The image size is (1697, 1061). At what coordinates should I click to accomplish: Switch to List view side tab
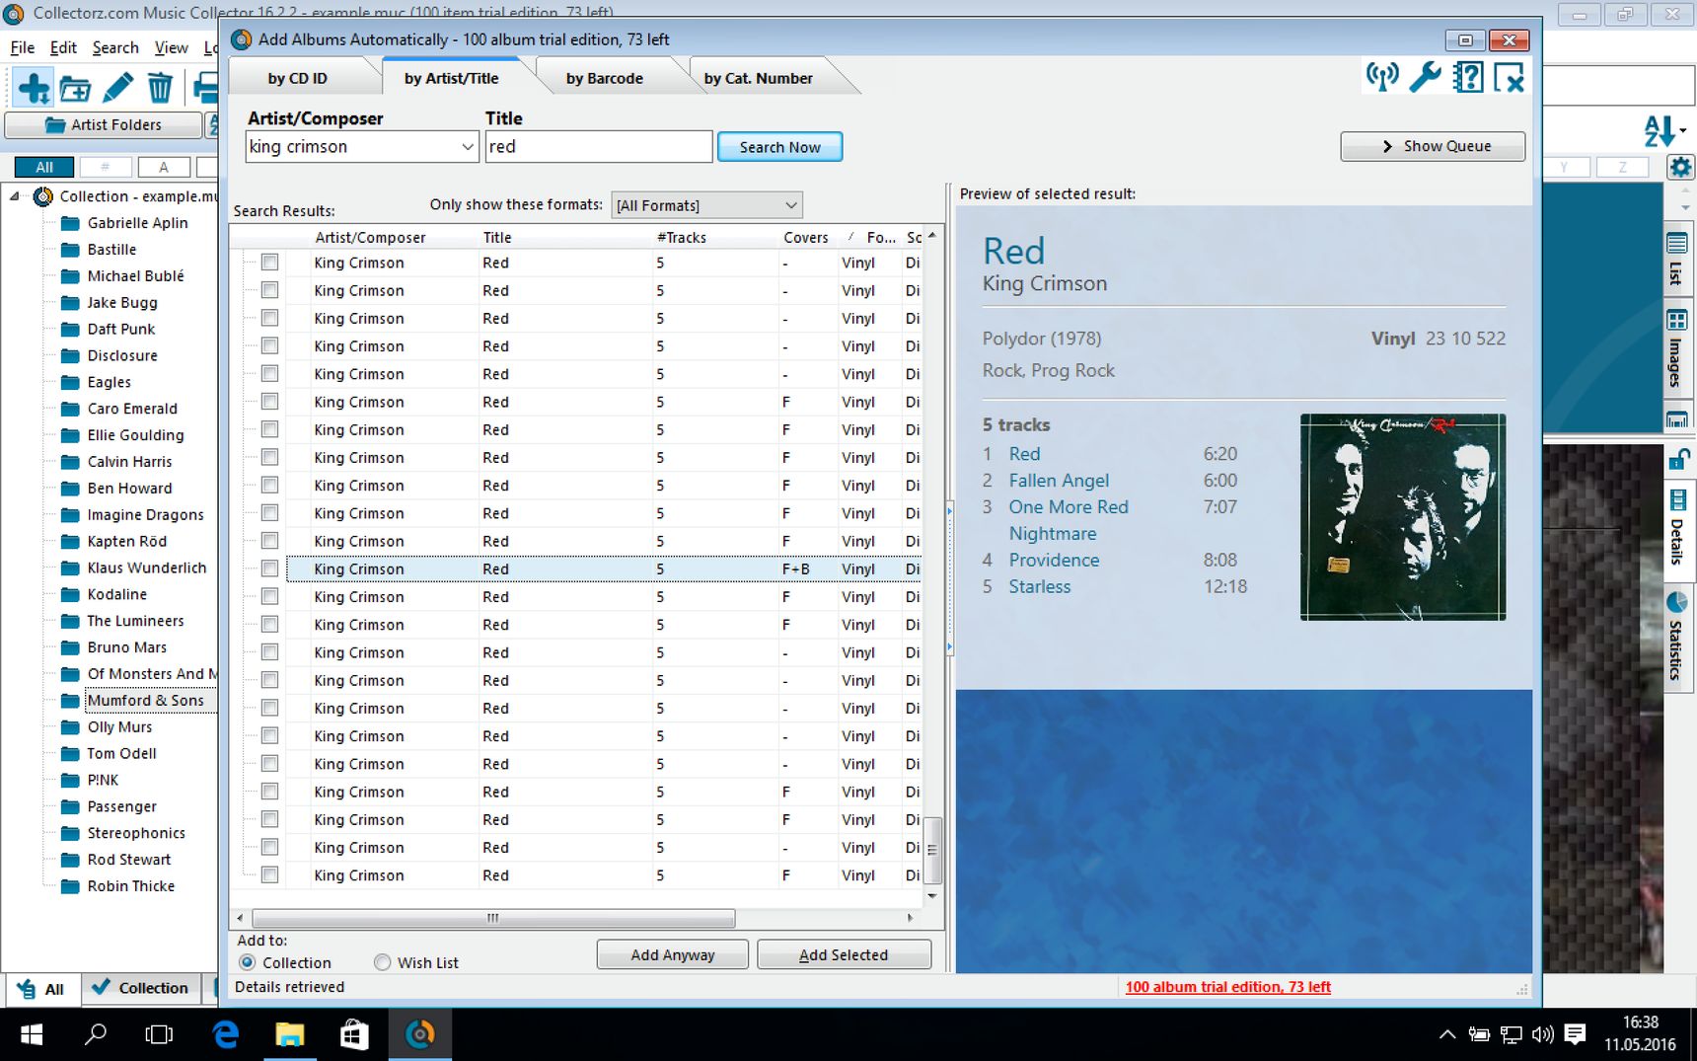point(1676,260)
